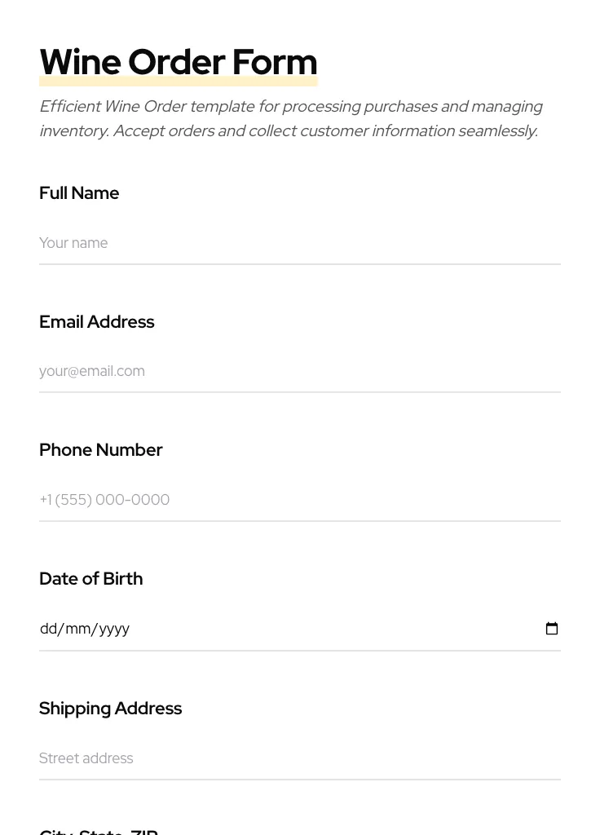Select the yyyy year segment of the date
The height and width of the screenshot is (835, 600).
tap(115, 629)
